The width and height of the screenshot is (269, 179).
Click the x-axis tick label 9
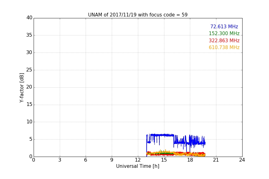[112, 160]
